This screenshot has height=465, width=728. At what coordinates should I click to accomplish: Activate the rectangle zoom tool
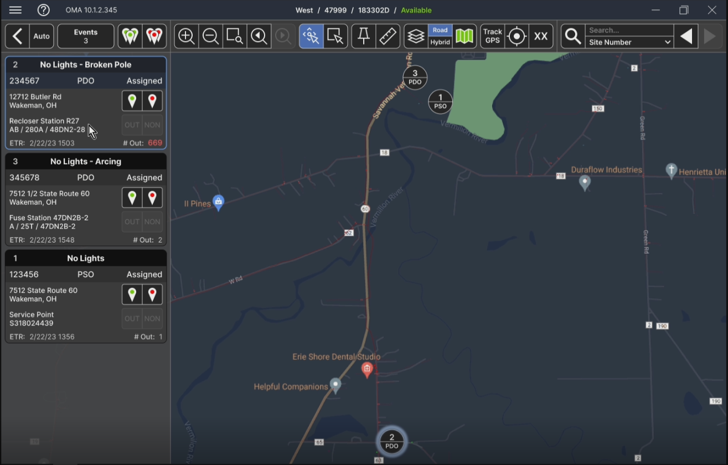point(235,36)
